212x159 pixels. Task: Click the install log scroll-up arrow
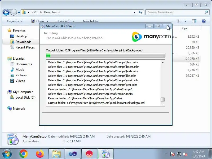coord(163,62)
